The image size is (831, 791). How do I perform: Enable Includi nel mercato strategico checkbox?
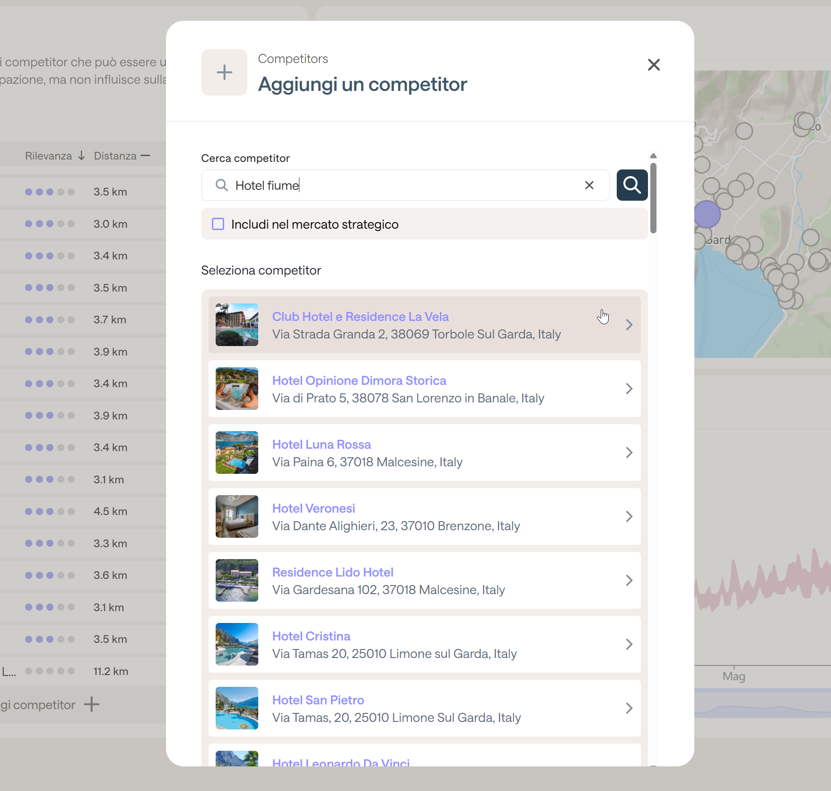(x=218, y=224)
